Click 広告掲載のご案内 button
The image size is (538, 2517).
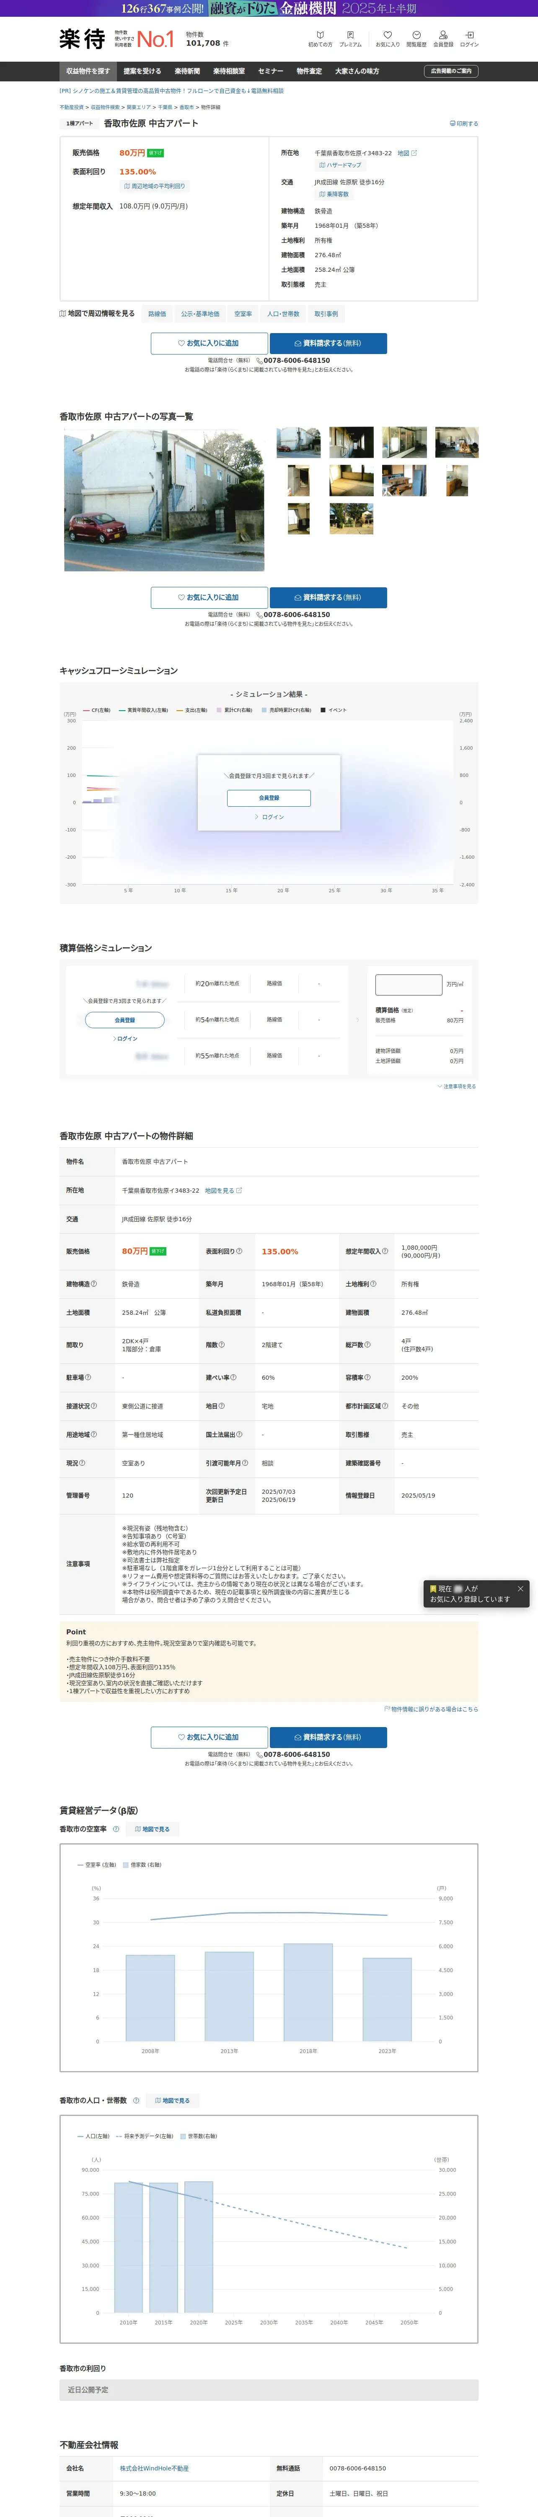coord(451,71)
